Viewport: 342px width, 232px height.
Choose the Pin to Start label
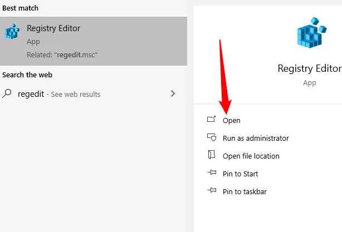click(241, 174)
